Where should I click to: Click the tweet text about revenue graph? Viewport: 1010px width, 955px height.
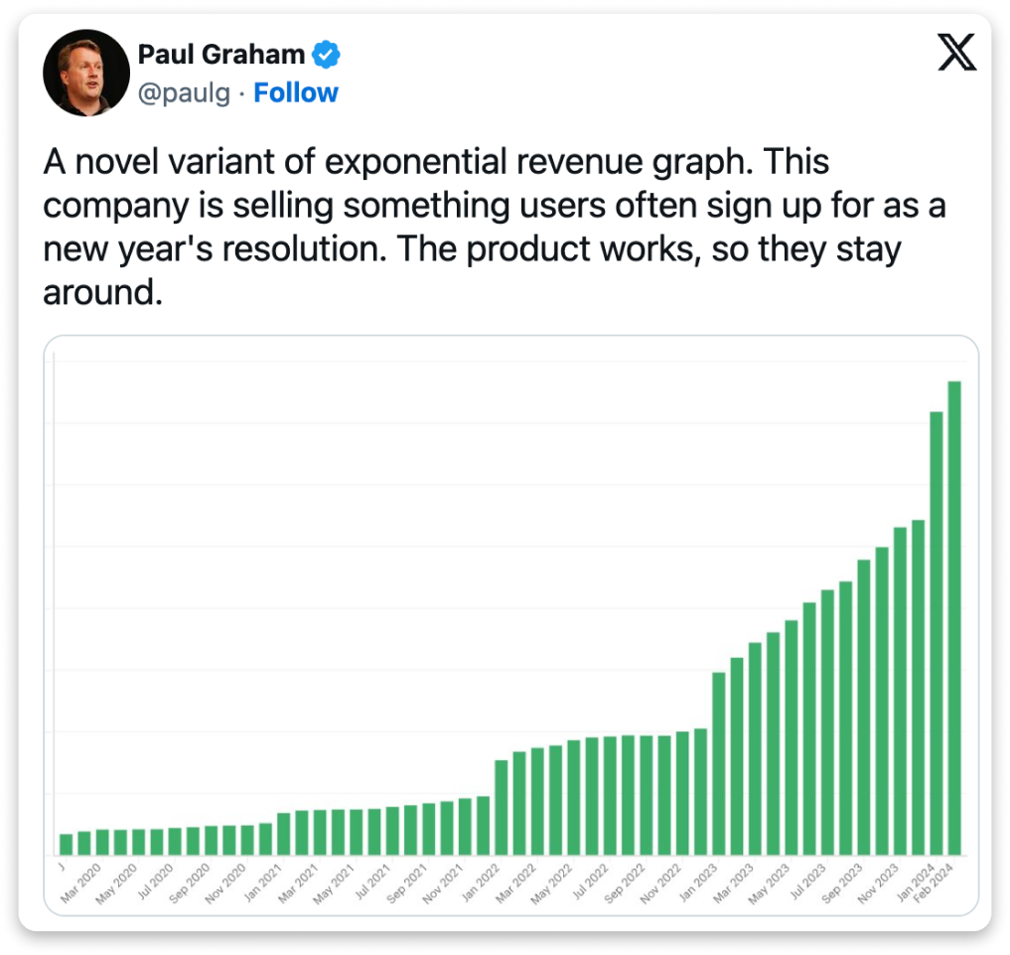[x=494, y=227]
